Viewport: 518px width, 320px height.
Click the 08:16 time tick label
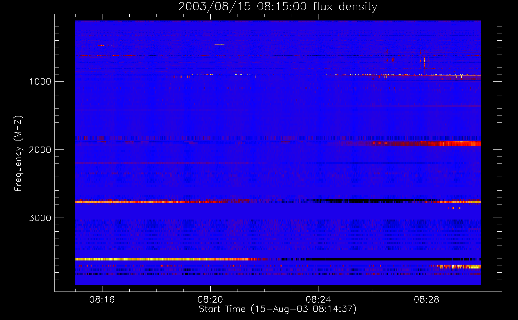click(102, 300)
